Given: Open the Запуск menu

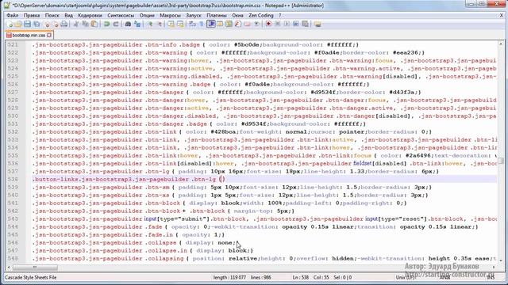Looking at the screenshot, I should [194, 15].
